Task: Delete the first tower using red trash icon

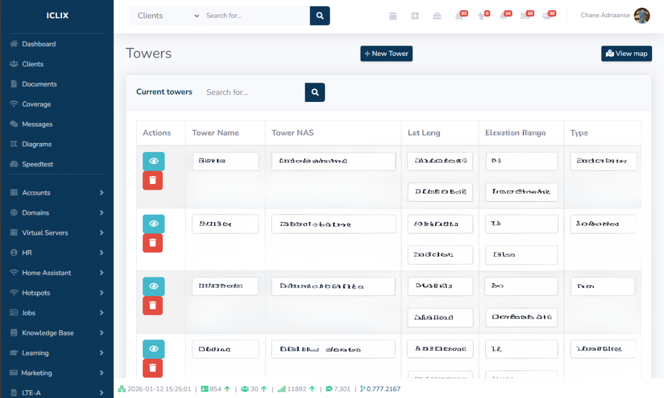Action: coord(153,180)
